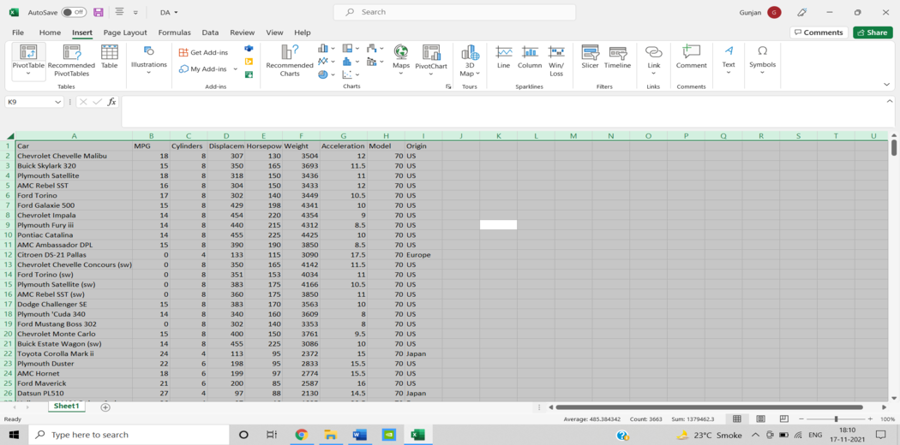This screenshot has width=900, height=445.
Task: Insert a Line sparkline
Action: [503, 56]
